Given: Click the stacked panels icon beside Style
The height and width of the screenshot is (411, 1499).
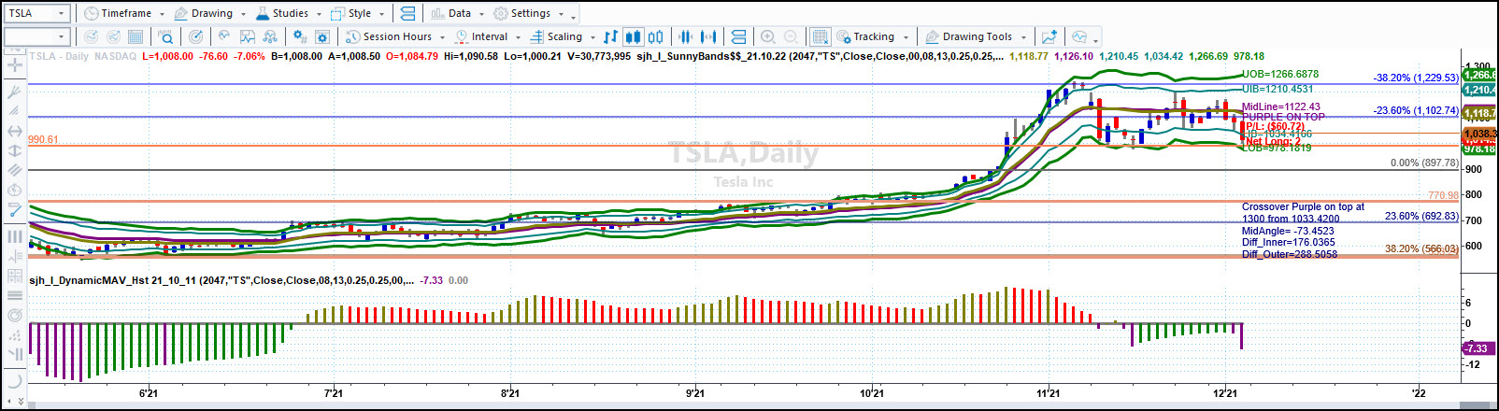Looking at the screenshot, I should 407,13.
